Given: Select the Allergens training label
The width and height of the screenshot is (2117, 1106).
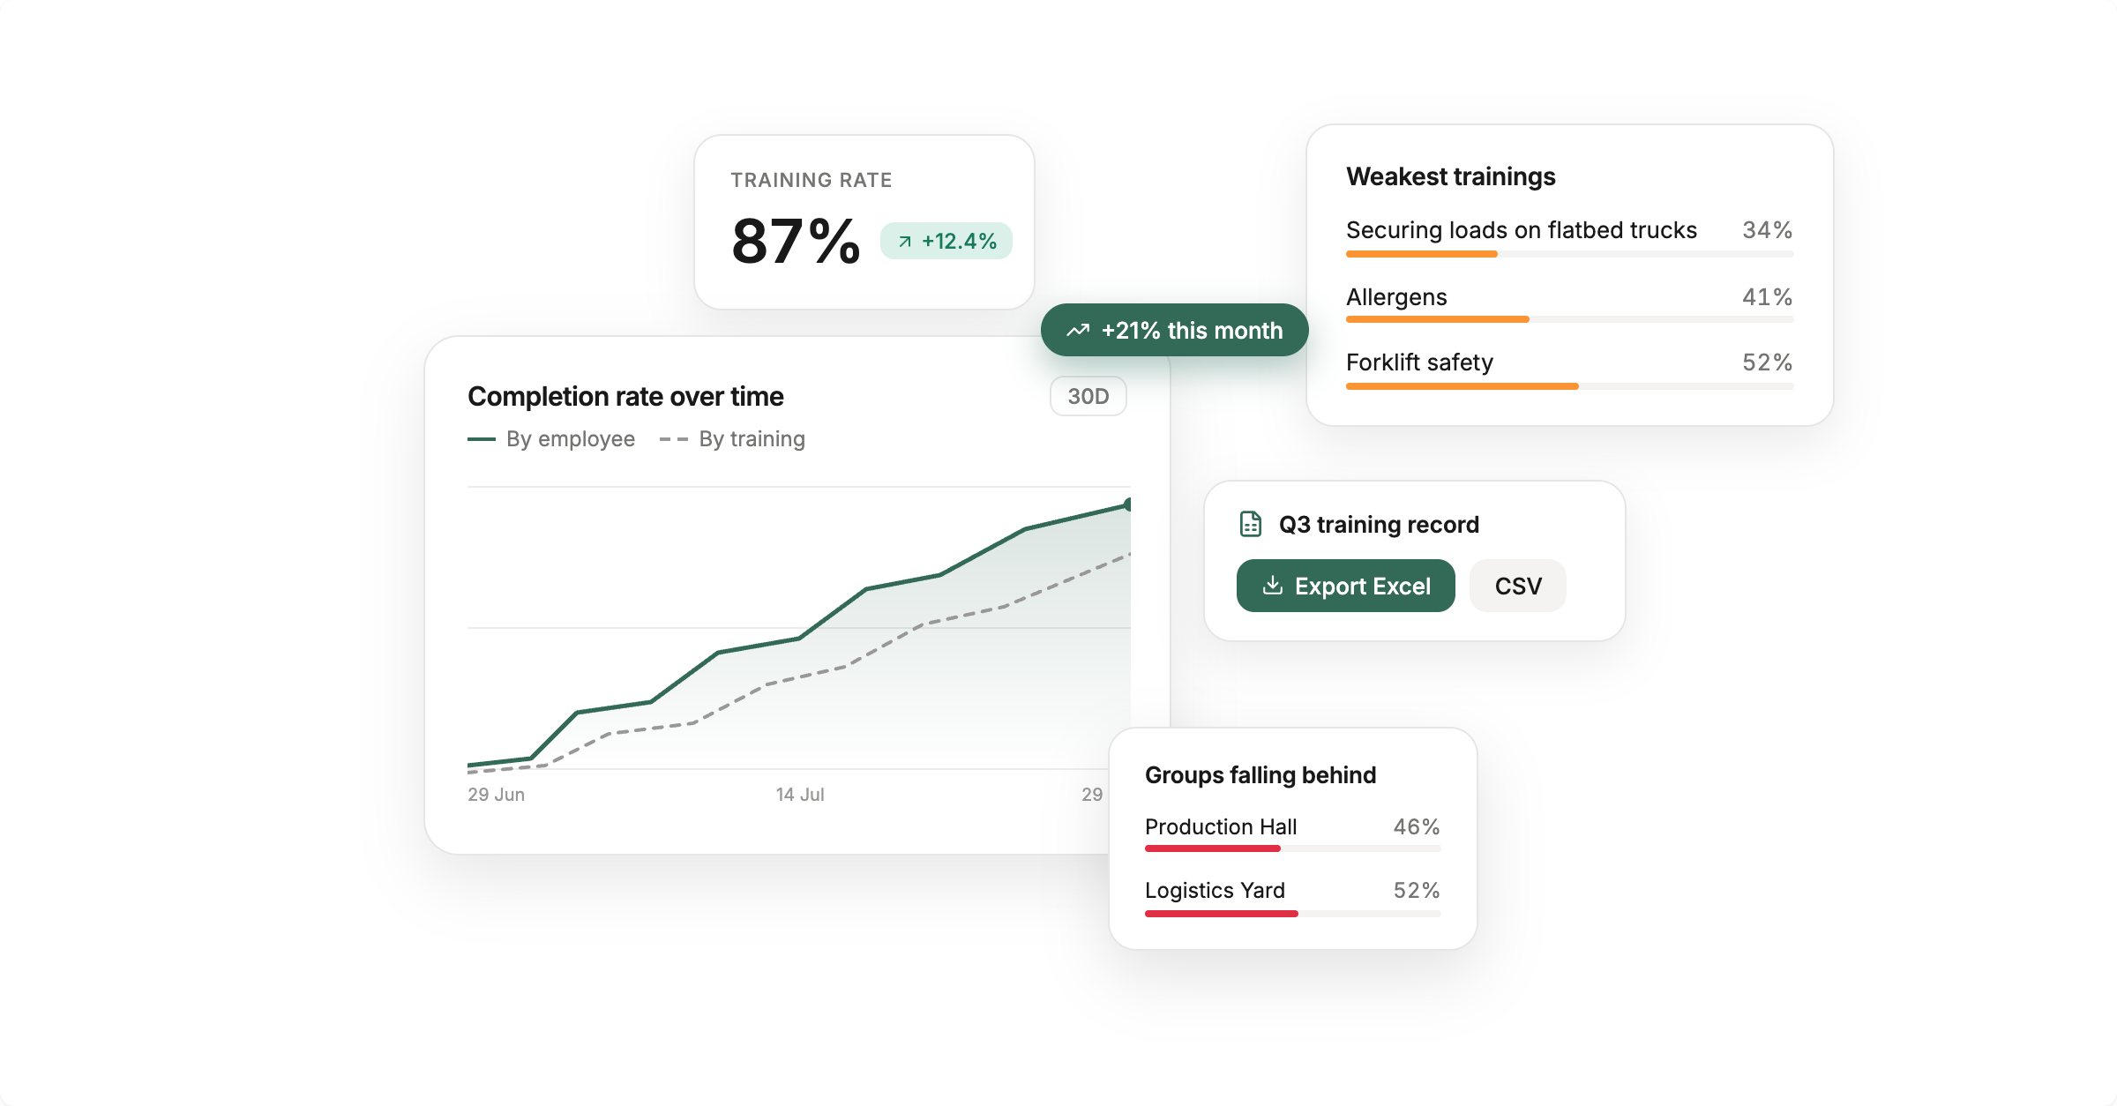Looking at the screenshot, I should 1396,297.
